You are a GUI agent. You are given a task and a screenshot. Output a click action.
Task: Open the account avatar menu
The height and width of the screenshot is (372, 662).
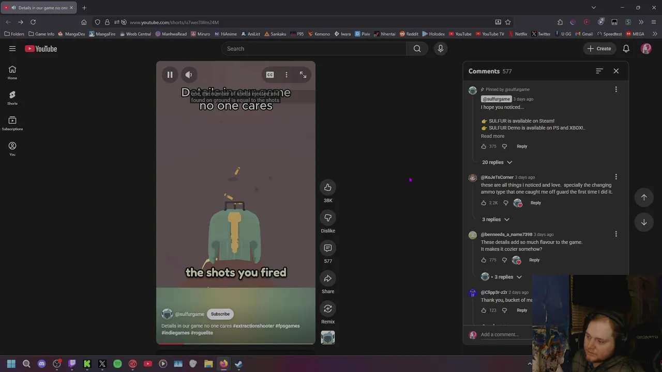pos(646,49)
